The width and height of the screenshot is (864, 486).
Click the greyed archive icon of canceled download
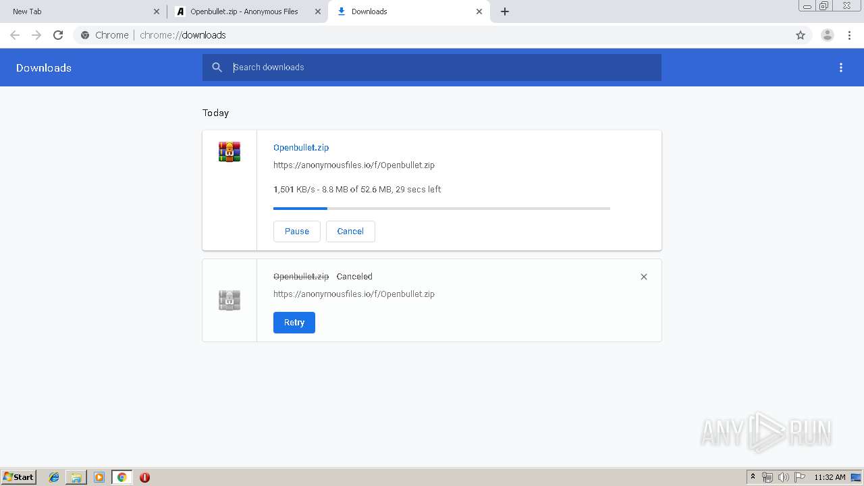pyautogui.click(x=230, y=300)
